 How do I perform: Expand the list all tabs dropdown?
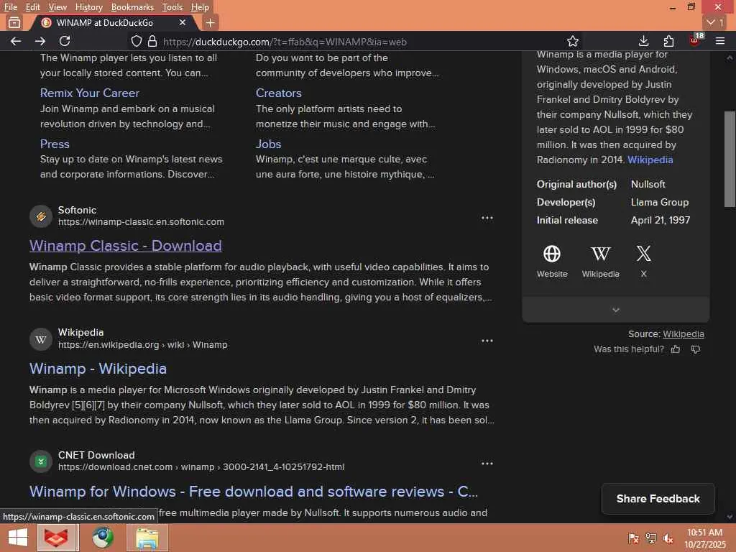(x=715, y=22)
